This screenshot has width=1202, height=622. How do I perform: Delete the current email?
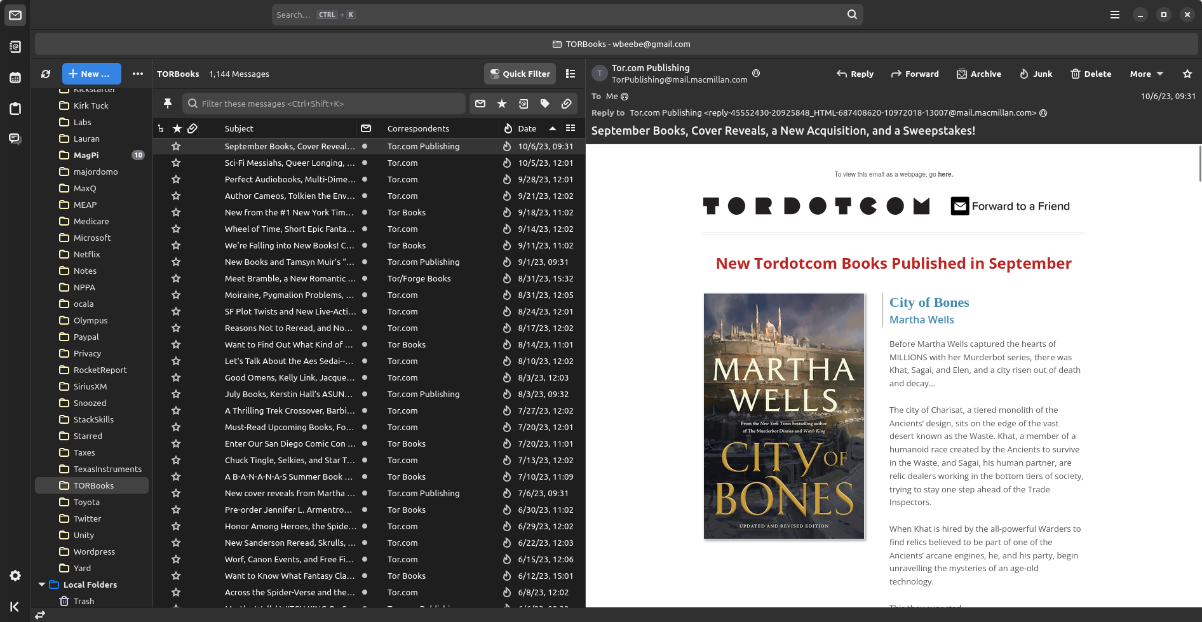tap(1091, 74)
